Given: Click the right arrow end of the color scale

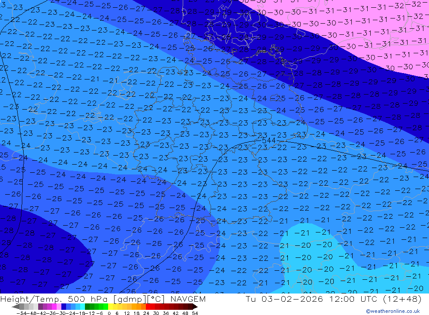Looking at the screenshot, I should click(x=195, y=307).
